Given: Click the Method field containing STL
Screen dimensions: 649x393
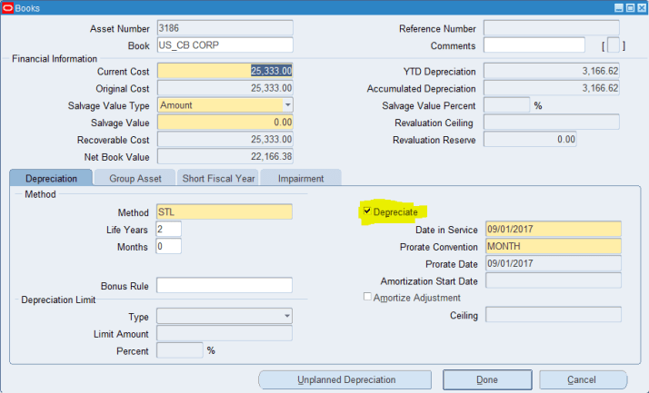Looking at the screenshot, I should (225, 212).
